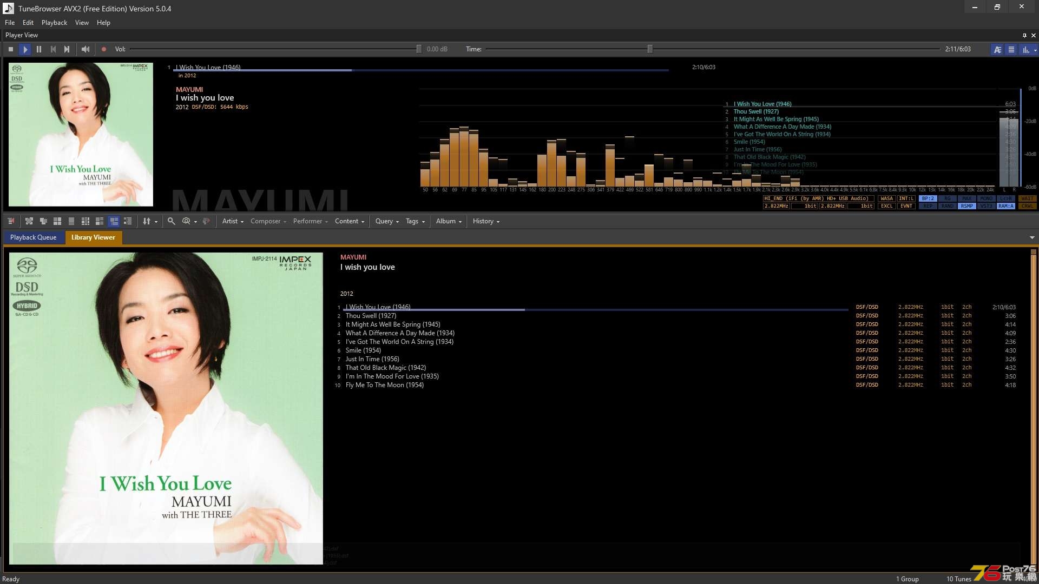Open the spectrum display icon
The width and height of the screenshot is (1039, 584).
[x=1025, y=49]
